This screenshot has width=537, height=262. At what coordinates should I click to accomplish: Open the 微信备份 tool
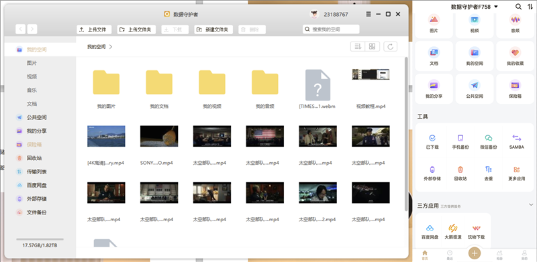click(x=489, y=141)
